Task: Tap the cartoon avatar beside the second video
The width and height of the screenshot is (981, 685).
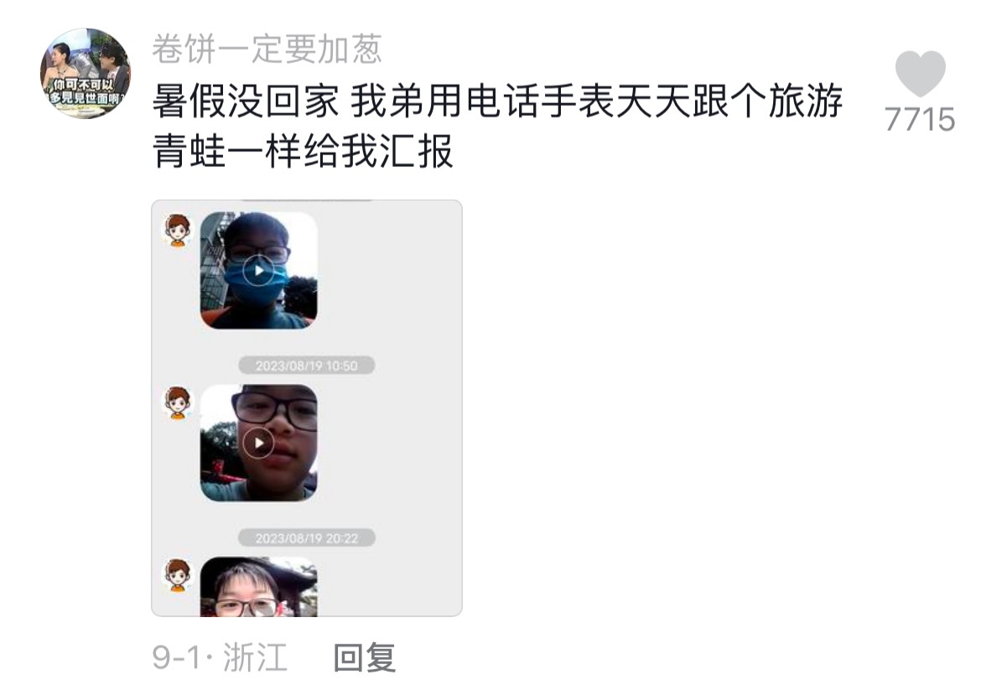Action: click(178, 403)
